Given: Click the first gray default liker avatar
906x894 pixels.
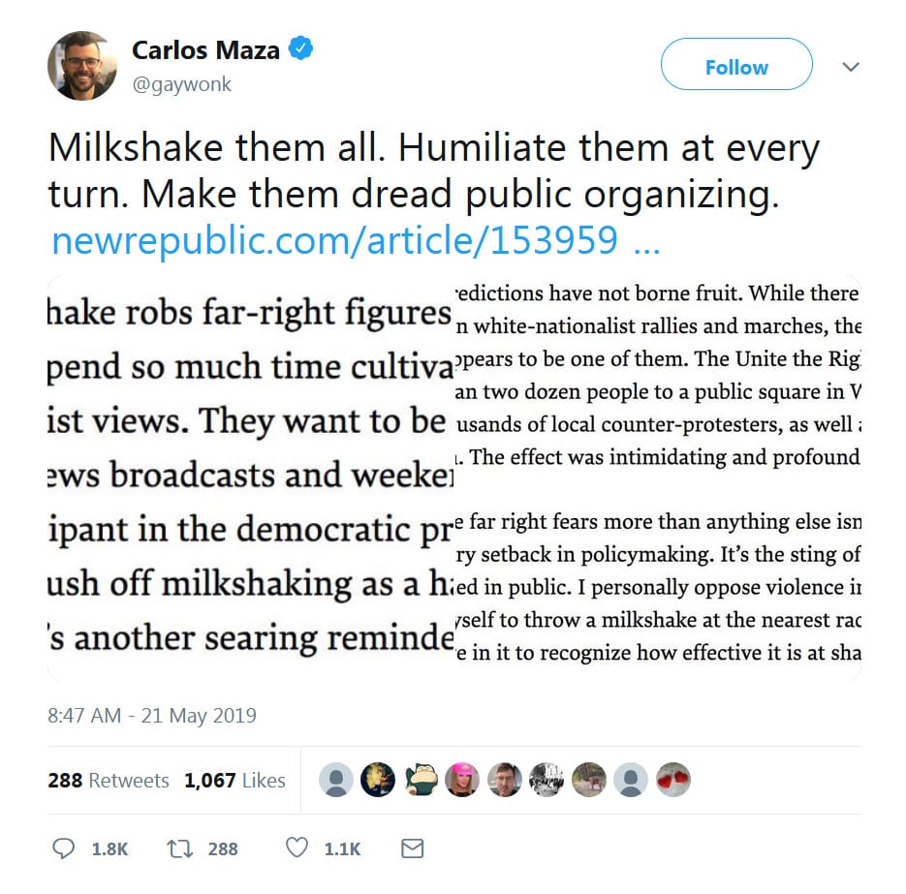Looking at the screenshot, I should [336, 780].
